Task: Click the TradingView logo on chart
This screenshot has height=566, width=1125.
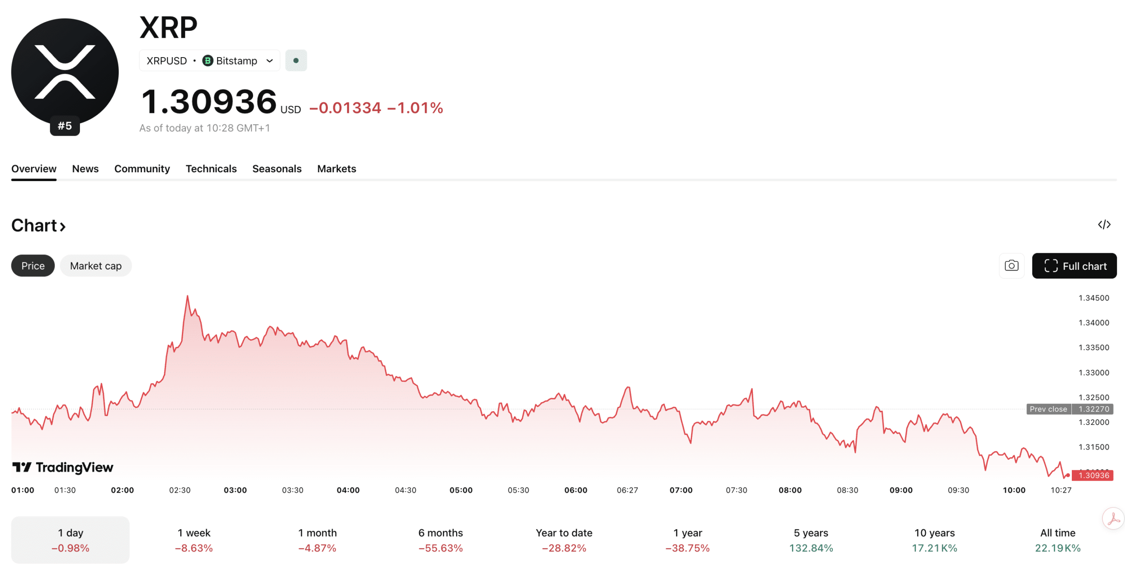Action: [62, 467]
